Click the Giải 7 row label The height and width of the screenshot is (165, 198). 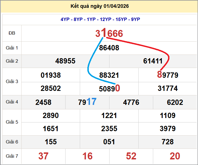(12, 156)
